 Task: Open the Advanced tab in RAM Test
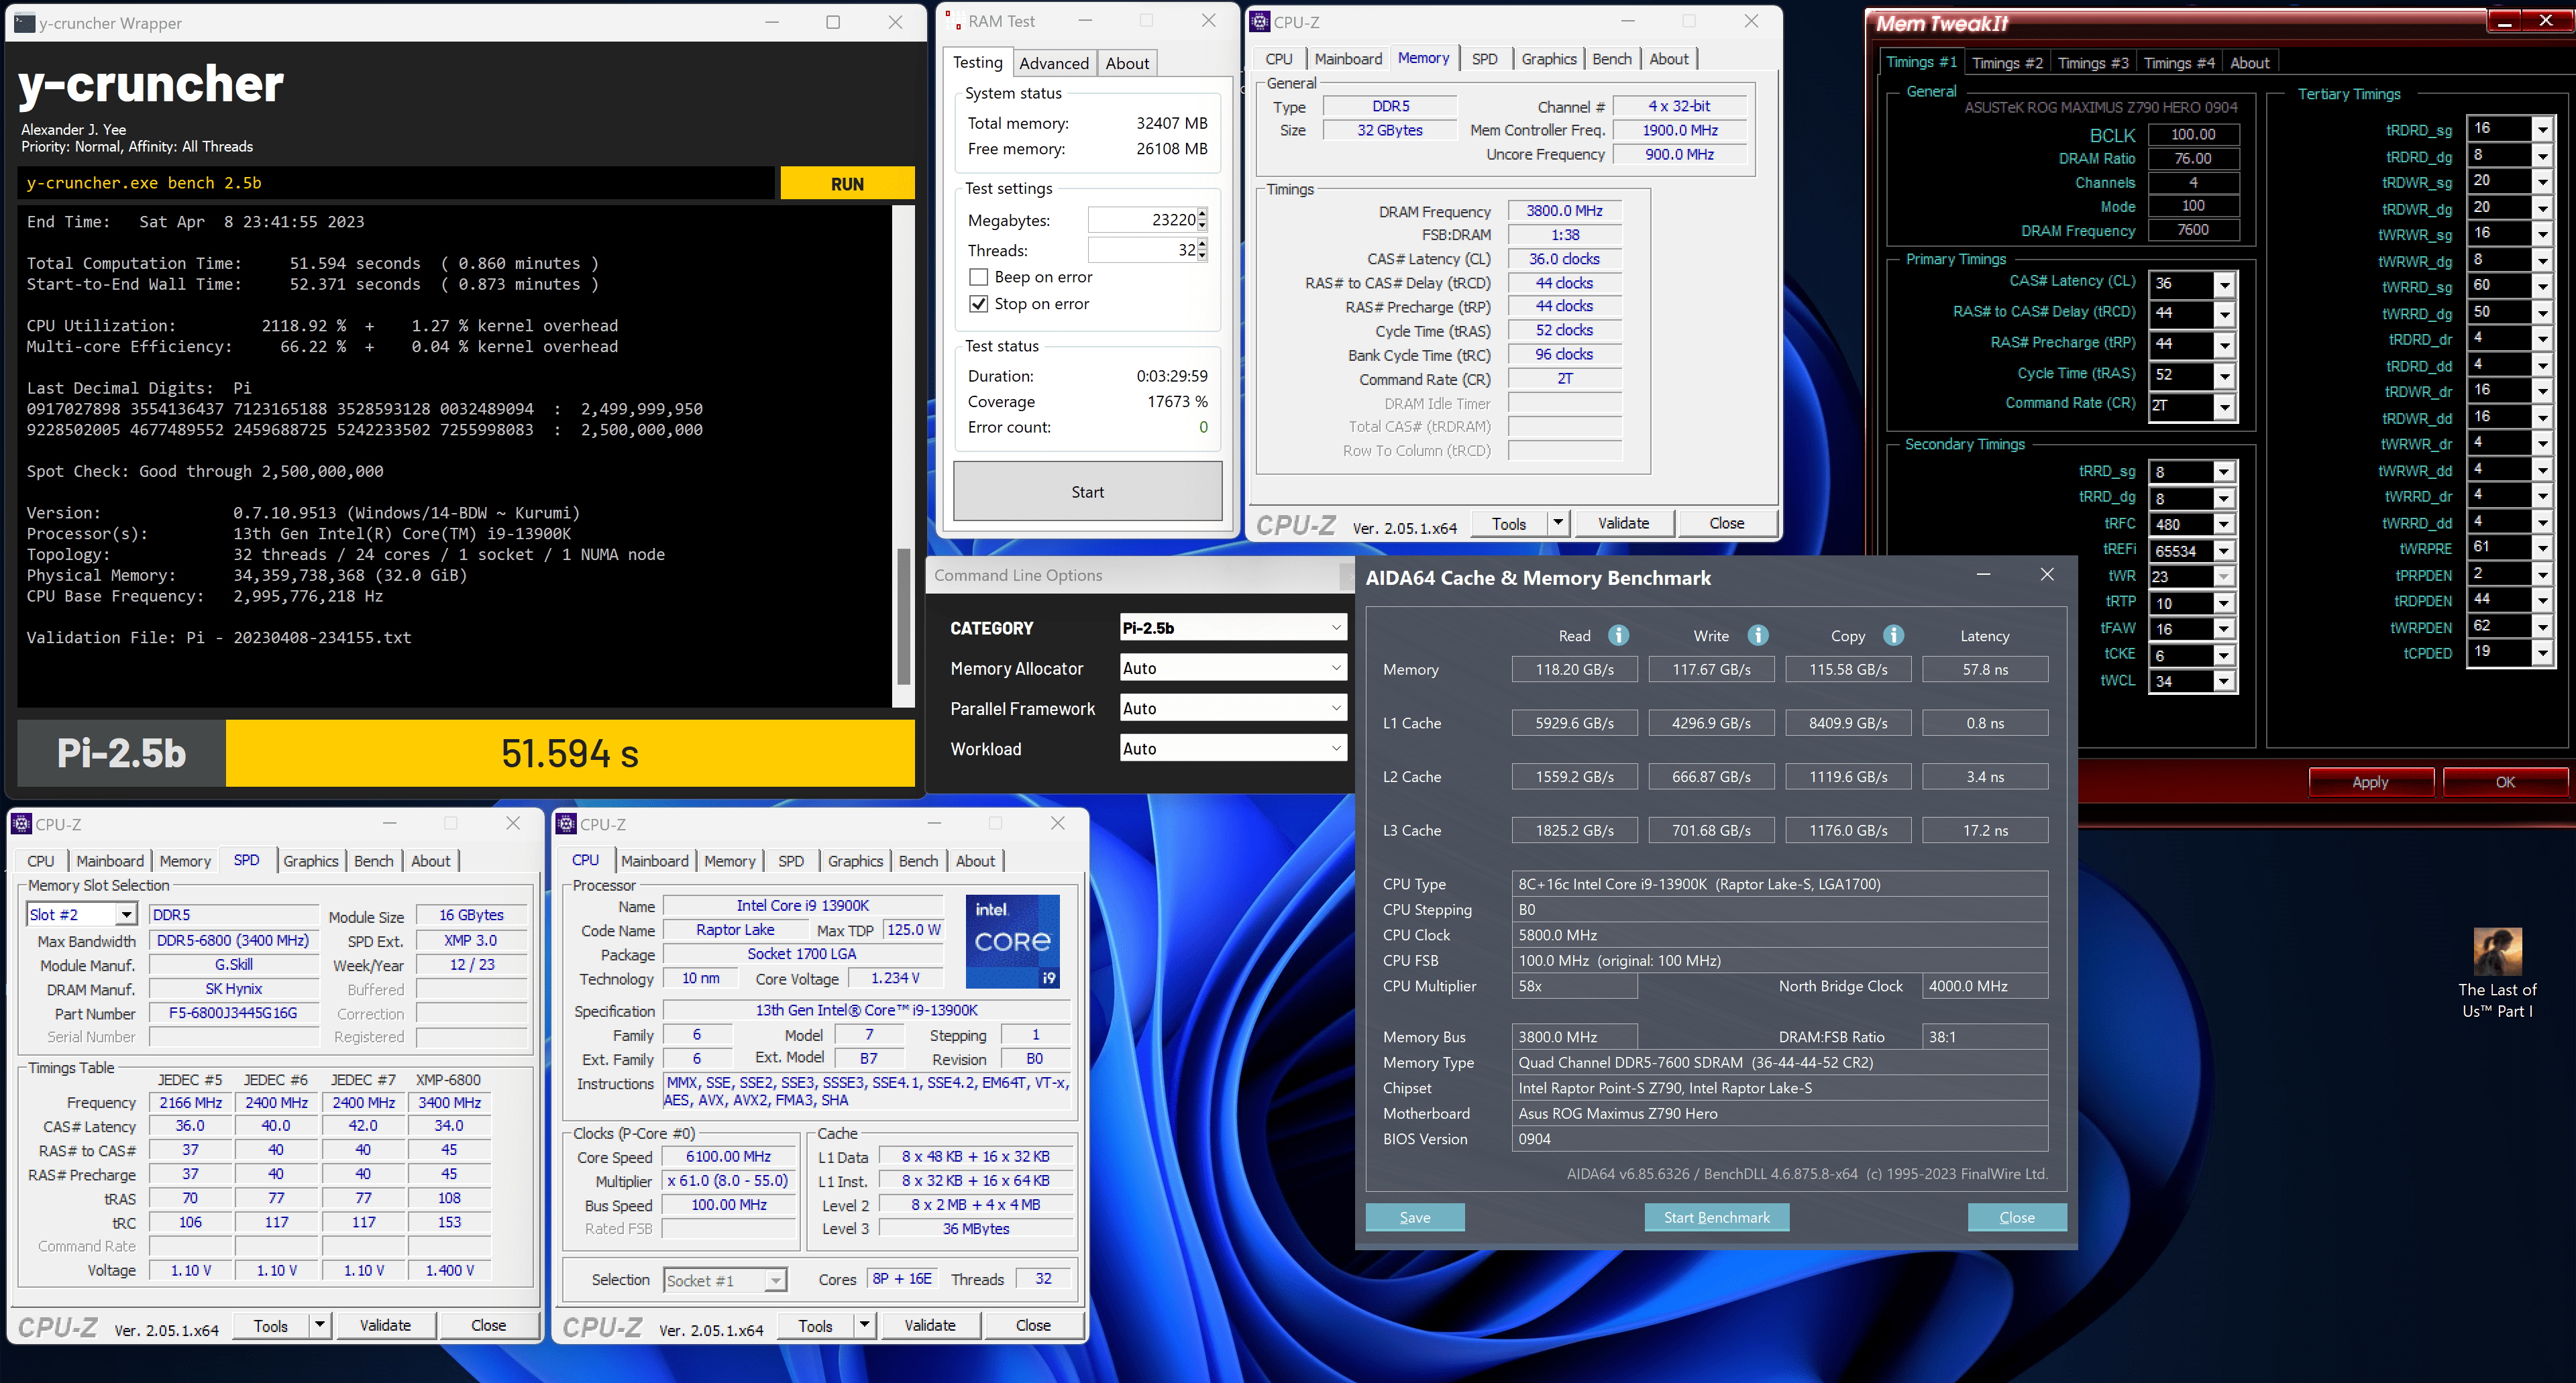(1053, 63)
